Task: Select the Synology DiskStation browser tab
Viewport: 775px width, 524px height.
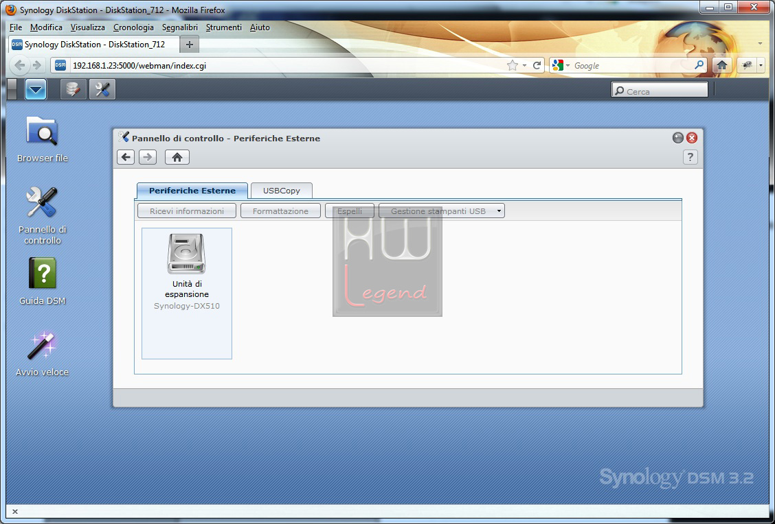Action: pos(94,45)
